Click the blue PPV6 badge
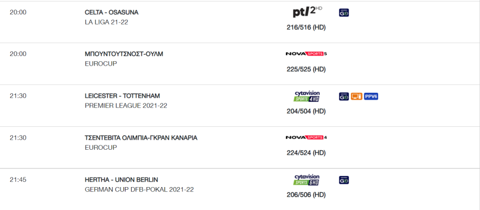 [x=371, y=96]
